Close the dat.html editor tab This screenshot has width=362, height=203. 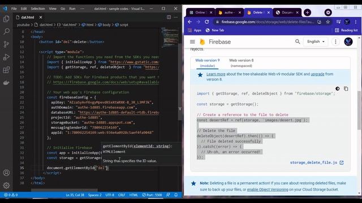(41, 17)
